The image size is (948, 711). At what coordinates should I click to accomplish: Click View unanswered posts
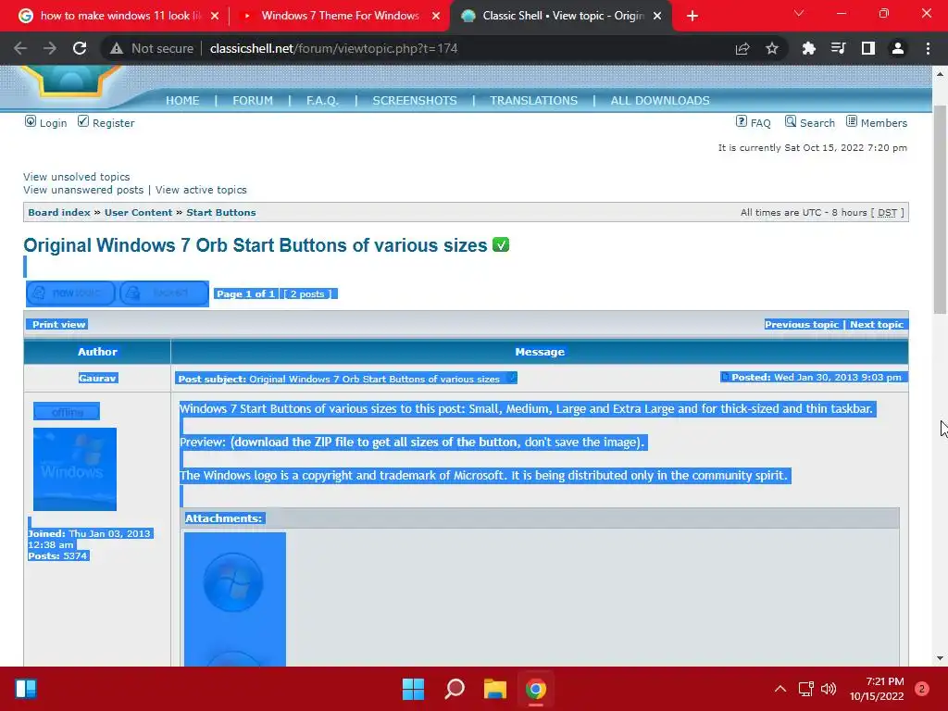point(83,190)
